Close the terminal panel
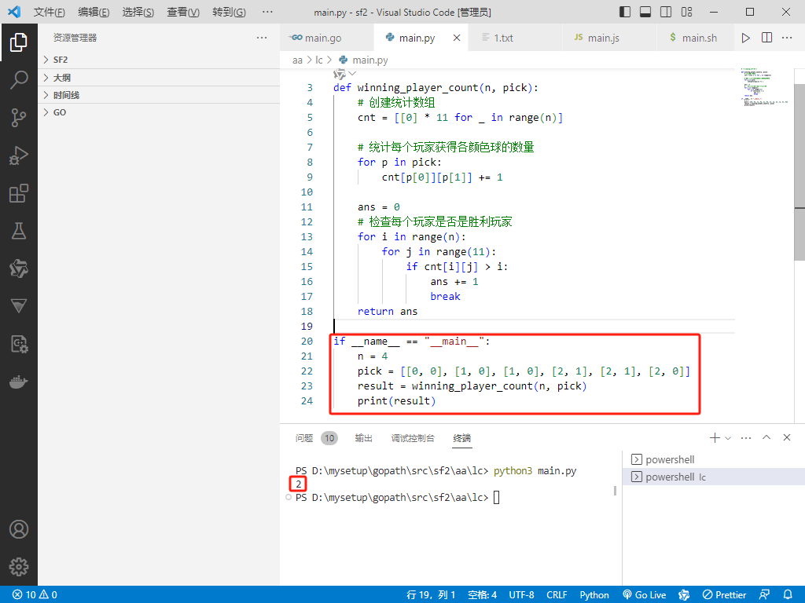 click(x=786, y=437)
